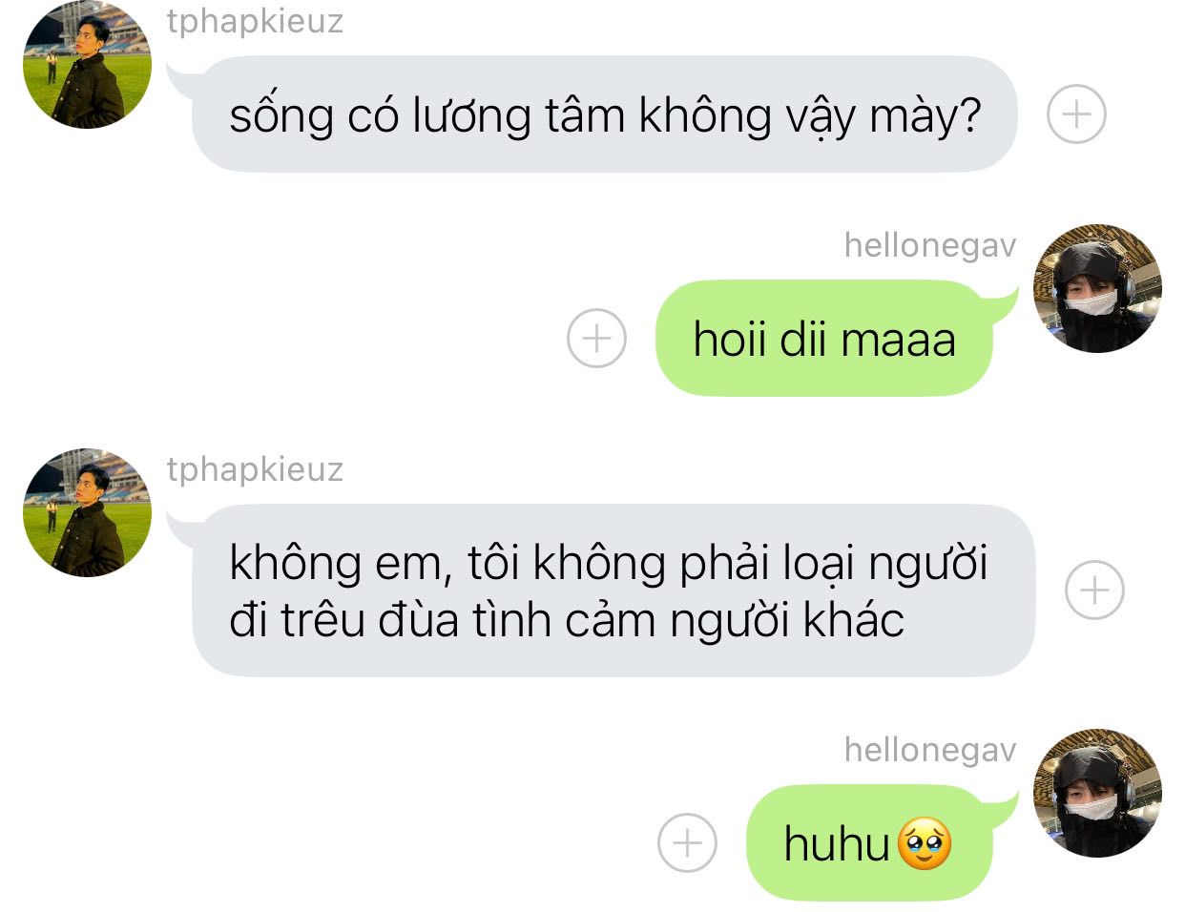Add a reaction via plus beside "không em" message
This screenshot has height=912, width=1185.
pos(1094,591)
